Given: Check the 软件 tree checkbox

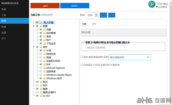Looking at the screenshot, I should pyautogui.click(x=37, y=85).
